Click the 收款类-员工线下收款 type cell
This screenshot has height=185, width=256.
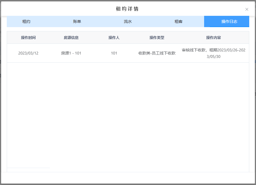point(157,53)
